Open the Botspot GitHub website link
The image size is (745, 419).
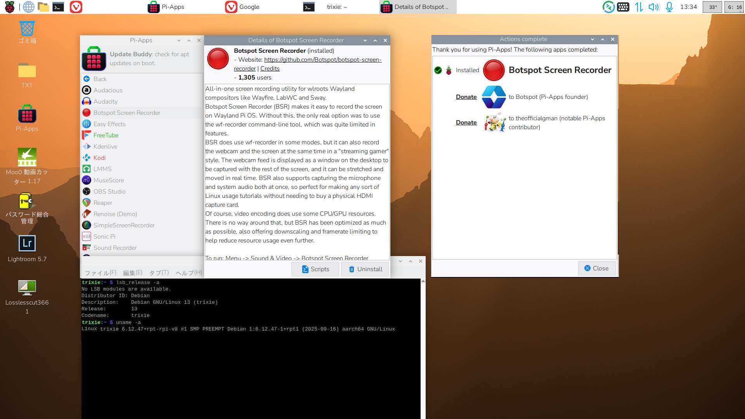pyautogui.click(x=322, y=60)
